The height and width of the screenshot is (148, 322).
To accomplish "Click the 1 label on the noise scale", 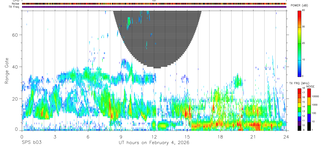I will (312, 130).
